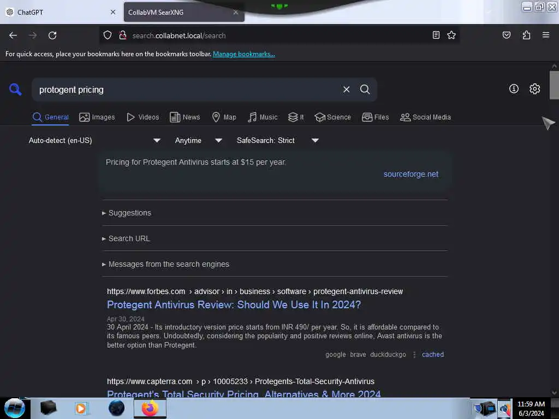Open the About info icon
The width and height of the screenshot is (559, 419).
514,89
